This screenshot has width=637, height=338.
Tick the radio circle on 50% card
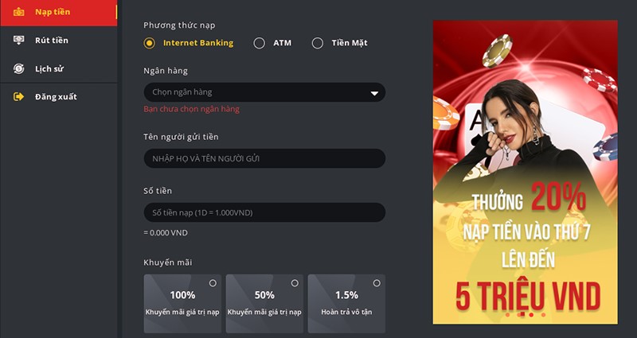(295, 283)
